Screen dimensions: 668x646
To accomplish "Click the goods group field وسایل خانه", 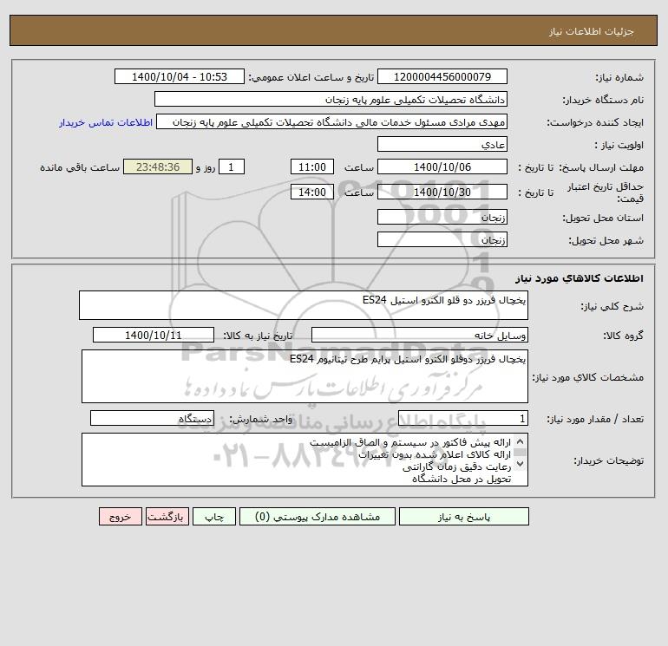I will pyautogui.click(x=420, y=335).
